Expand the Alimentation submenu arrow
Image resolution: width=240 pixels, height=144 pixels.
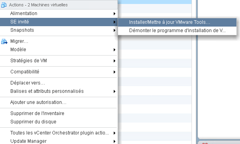click(114, 13)
